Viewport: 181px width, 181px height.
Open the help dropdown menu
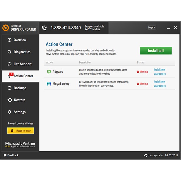151,28
